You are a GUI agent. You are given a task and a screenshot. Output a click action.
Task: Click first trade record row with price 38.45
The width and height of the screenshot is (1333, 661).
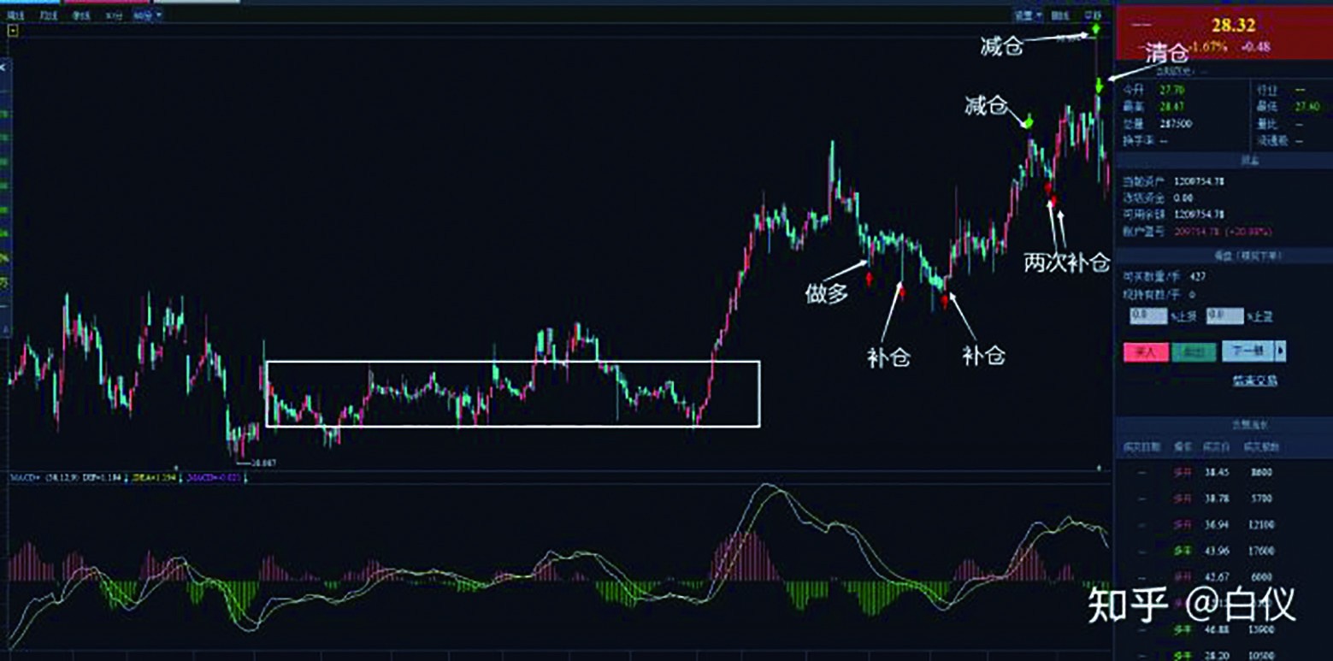coord(1223,472)
